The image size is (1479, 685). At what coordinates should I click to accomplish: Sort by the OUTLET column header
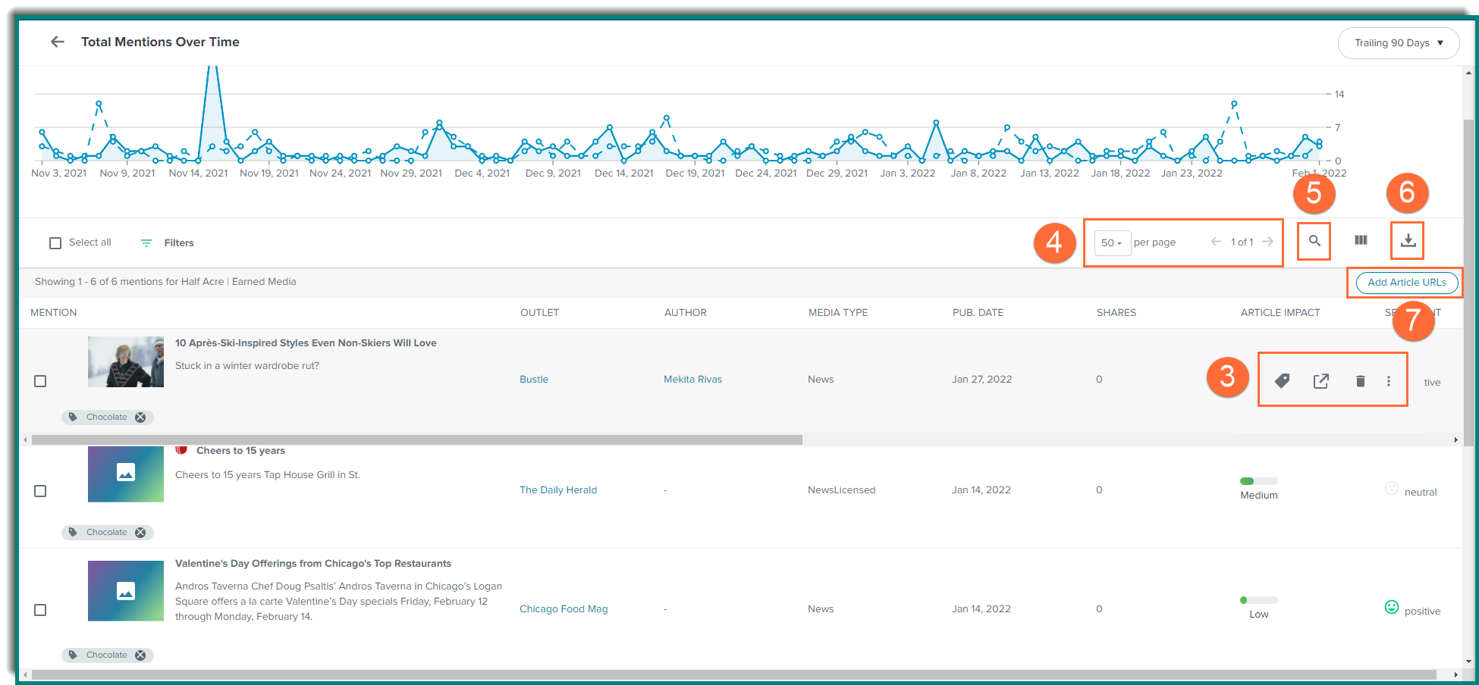pyautogui.click(x=539, y=313)
